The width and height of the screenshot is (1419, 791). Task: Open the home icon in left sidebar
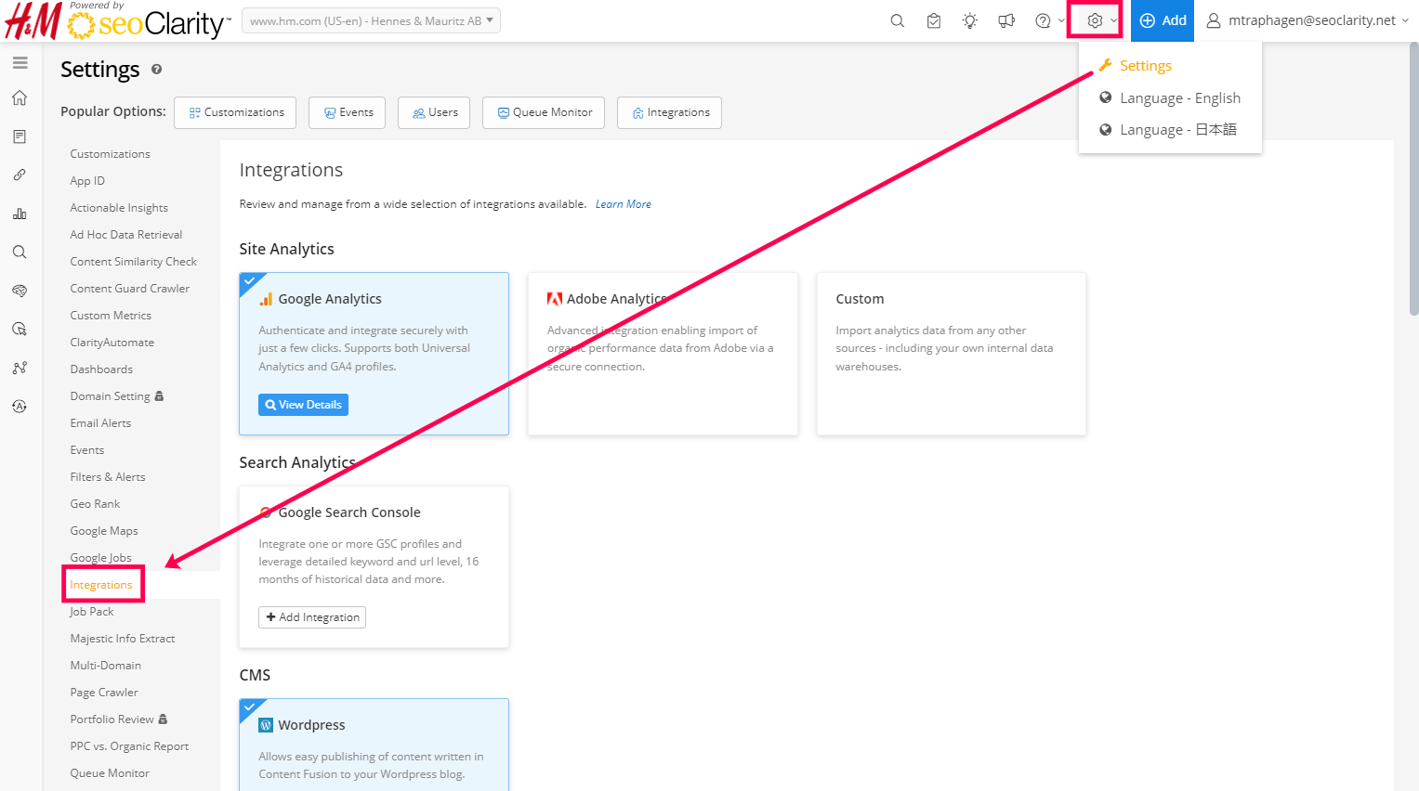(20, 98)
